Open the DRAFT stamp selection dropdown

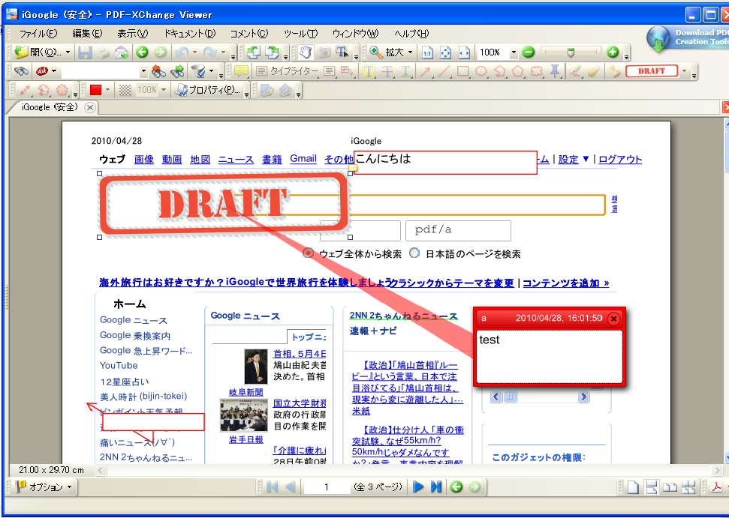pyautogui.click(x=684, y=71)
